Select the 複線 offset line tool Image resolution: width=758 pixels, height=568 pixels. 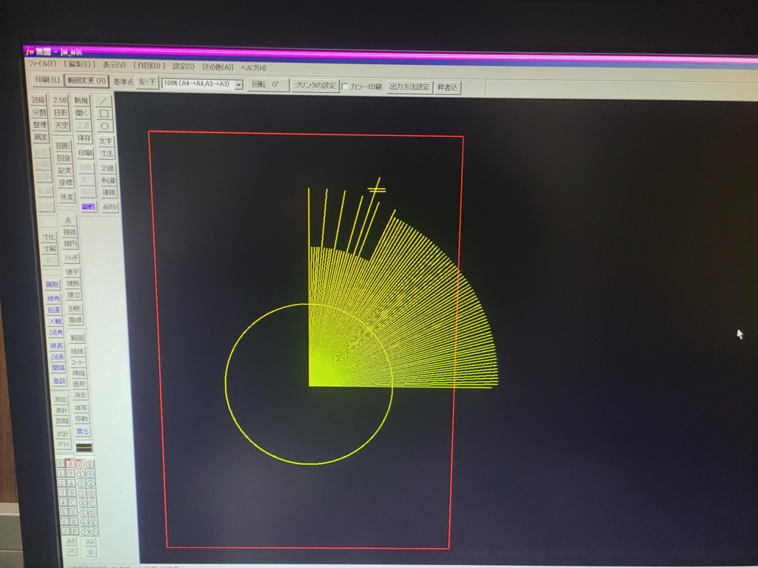coord(77,351)
